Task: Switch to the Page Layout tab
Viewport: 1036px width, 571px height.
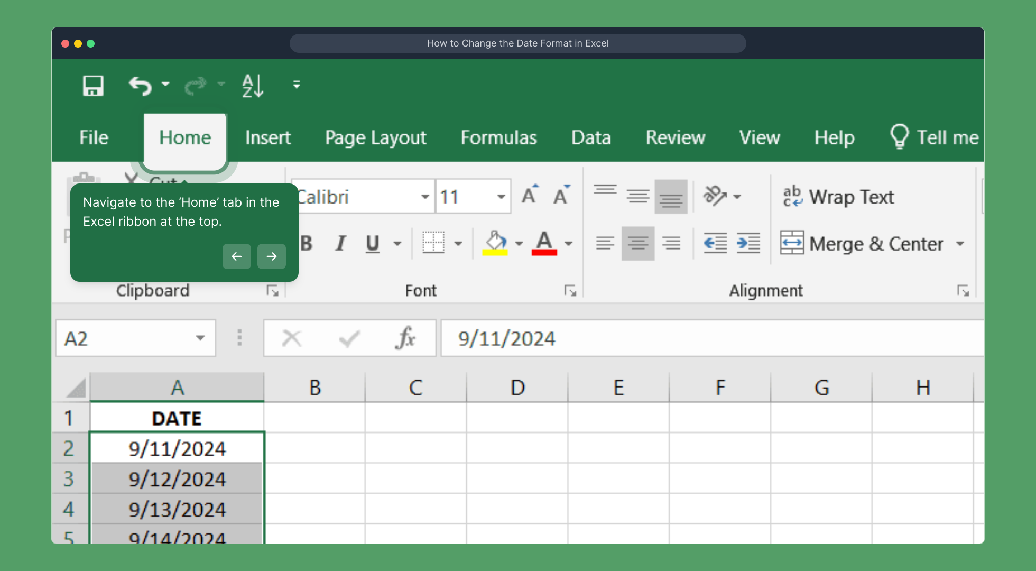Action: point(375,137)
